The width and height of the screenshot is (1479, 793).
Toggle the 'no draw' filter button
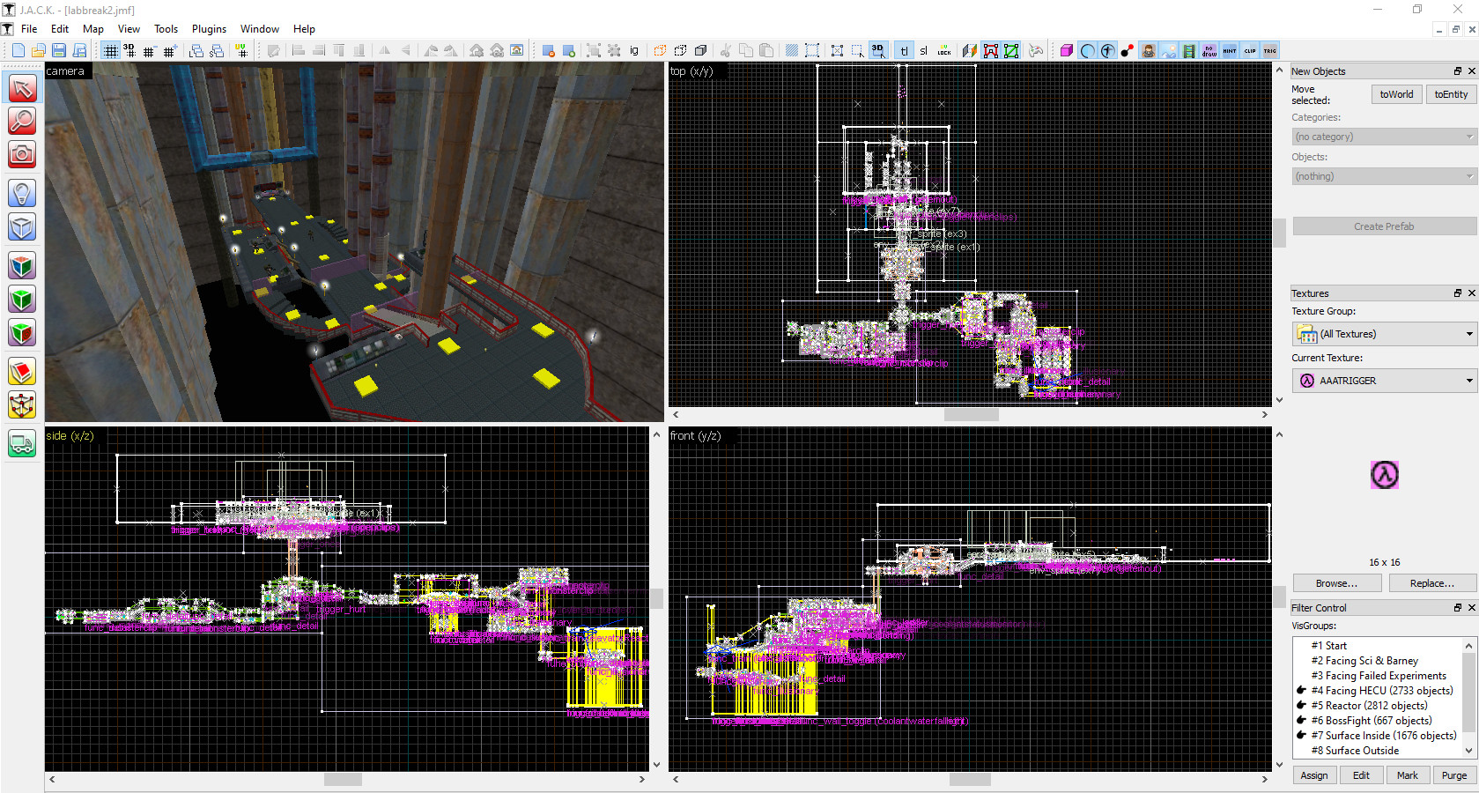point(1209,50)
